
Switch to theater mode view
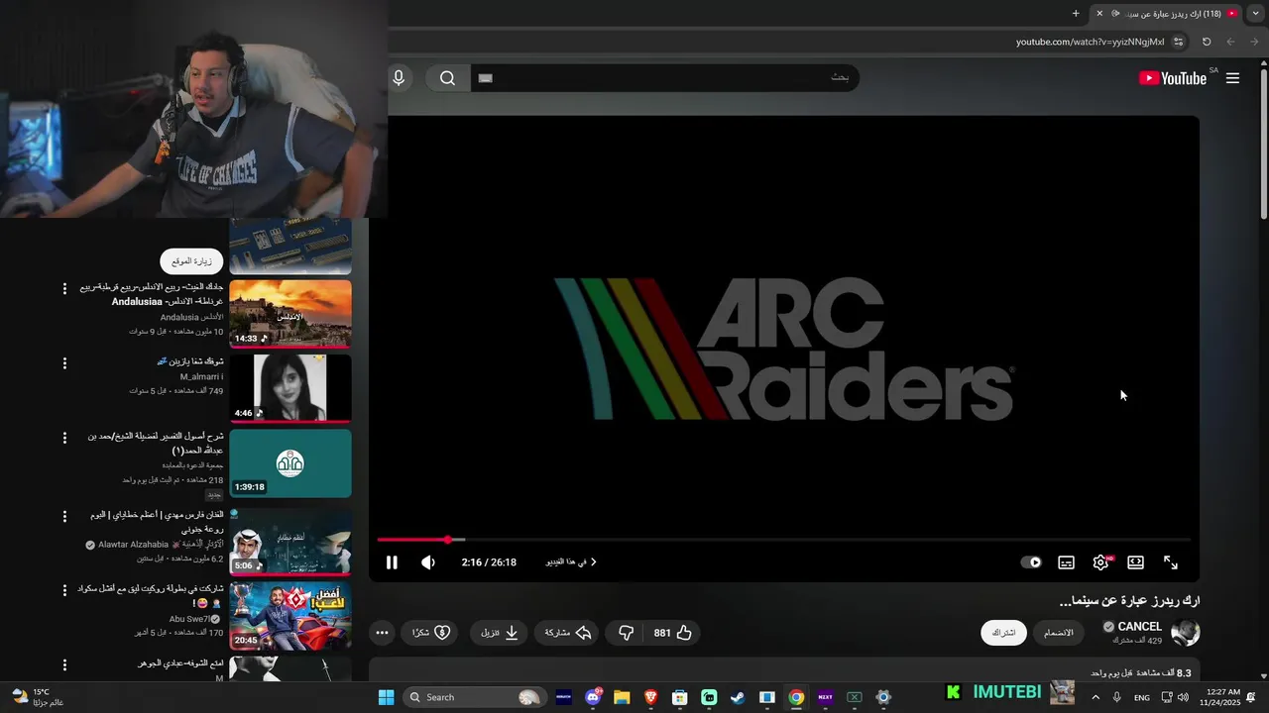pyautogui.click(x=1135, y=562)
